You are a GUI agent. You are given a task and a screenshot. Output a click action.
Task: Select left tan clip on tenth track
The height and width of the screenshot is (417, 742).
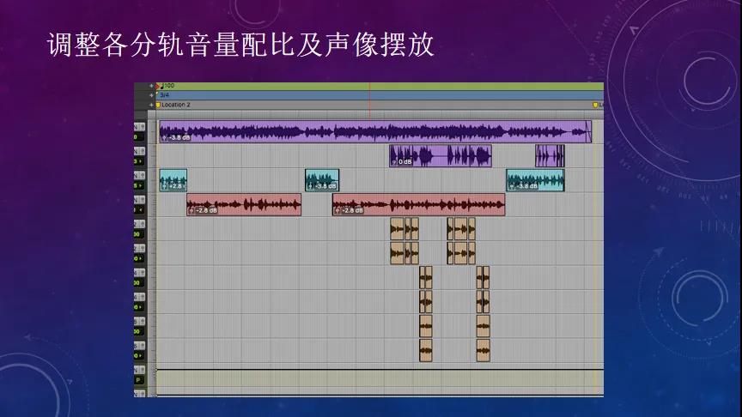(426, 350)
